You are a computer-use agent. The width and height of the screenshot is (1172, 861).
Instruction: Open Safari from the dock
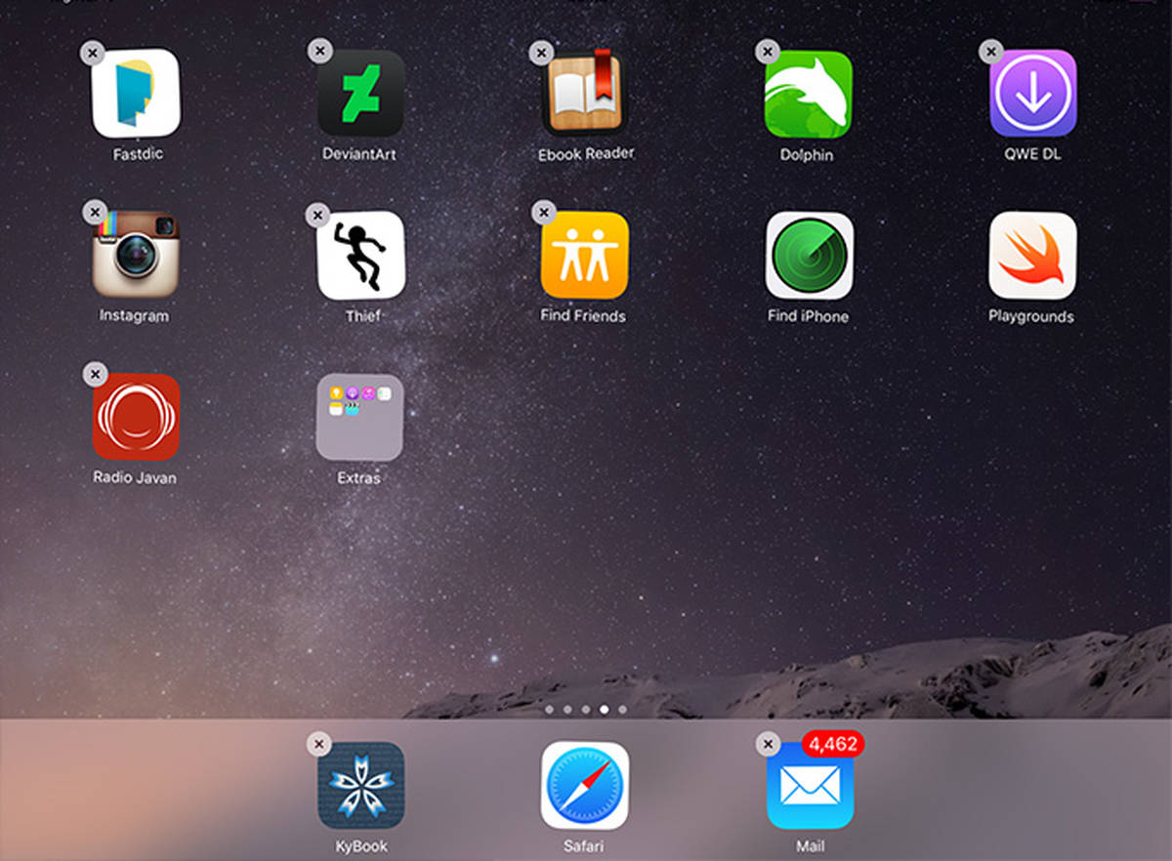click(x=585, y=786)
